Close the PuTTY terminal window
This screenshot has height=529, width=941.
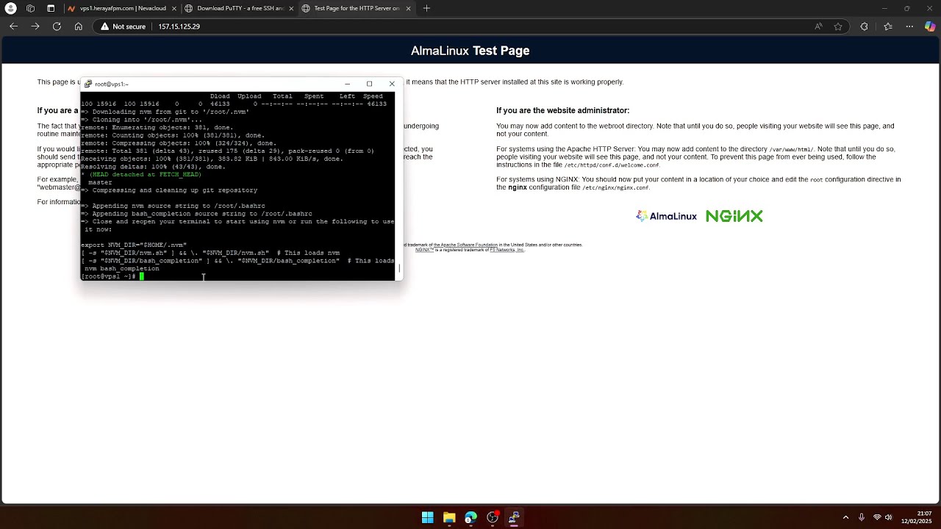point(392,84)
